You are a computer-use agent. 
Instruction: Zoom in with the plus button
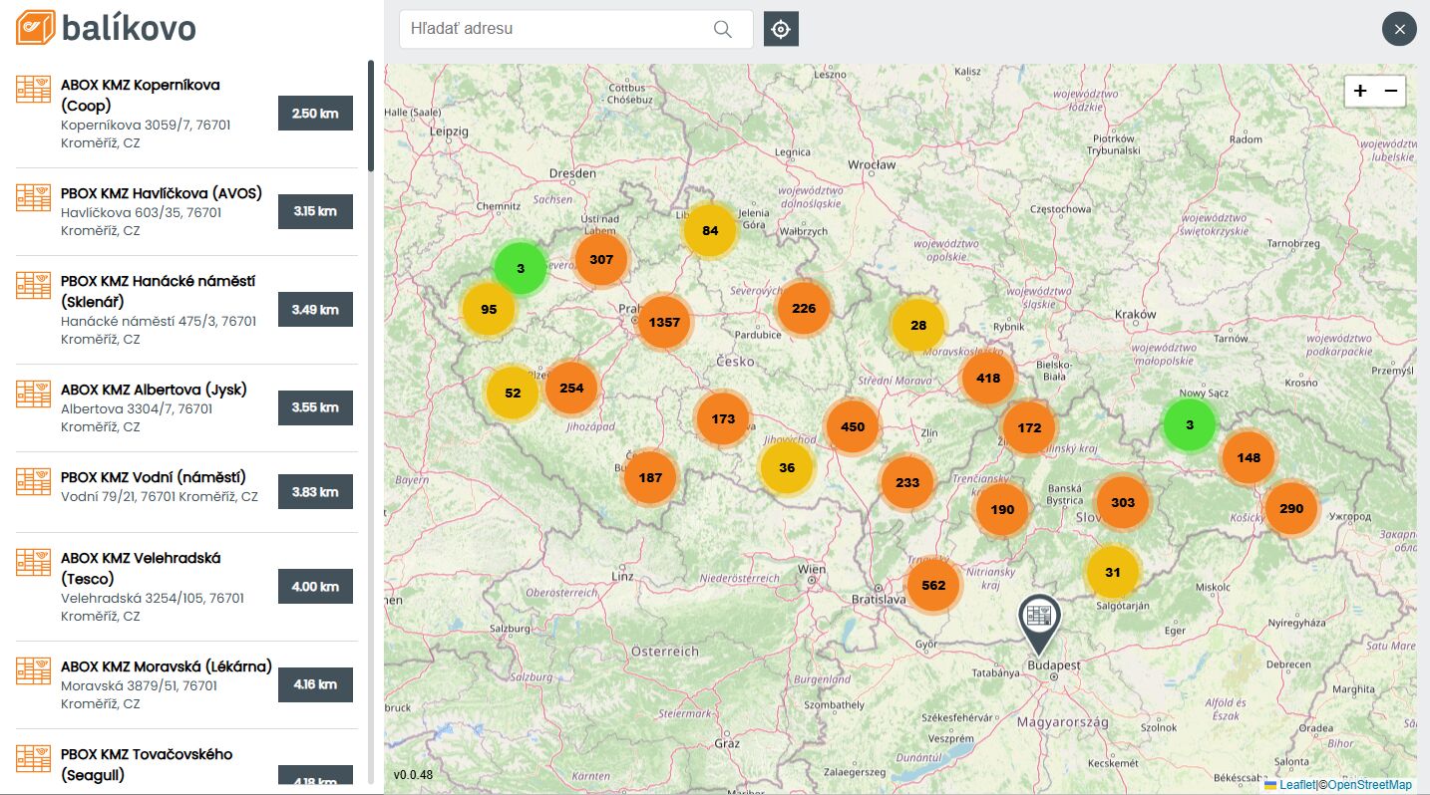(x=1360, y=91)
